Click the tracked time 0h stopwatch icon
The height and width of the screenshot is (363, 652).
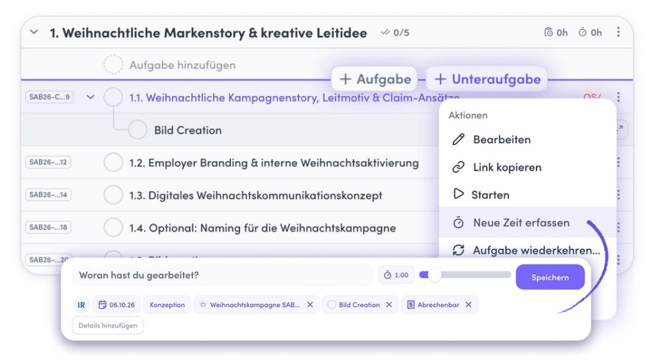(x=583, y=32)
